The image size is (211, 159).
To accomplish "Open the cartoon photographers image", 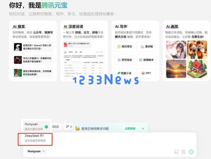I will pyautogui.click(x=197, y=50).
